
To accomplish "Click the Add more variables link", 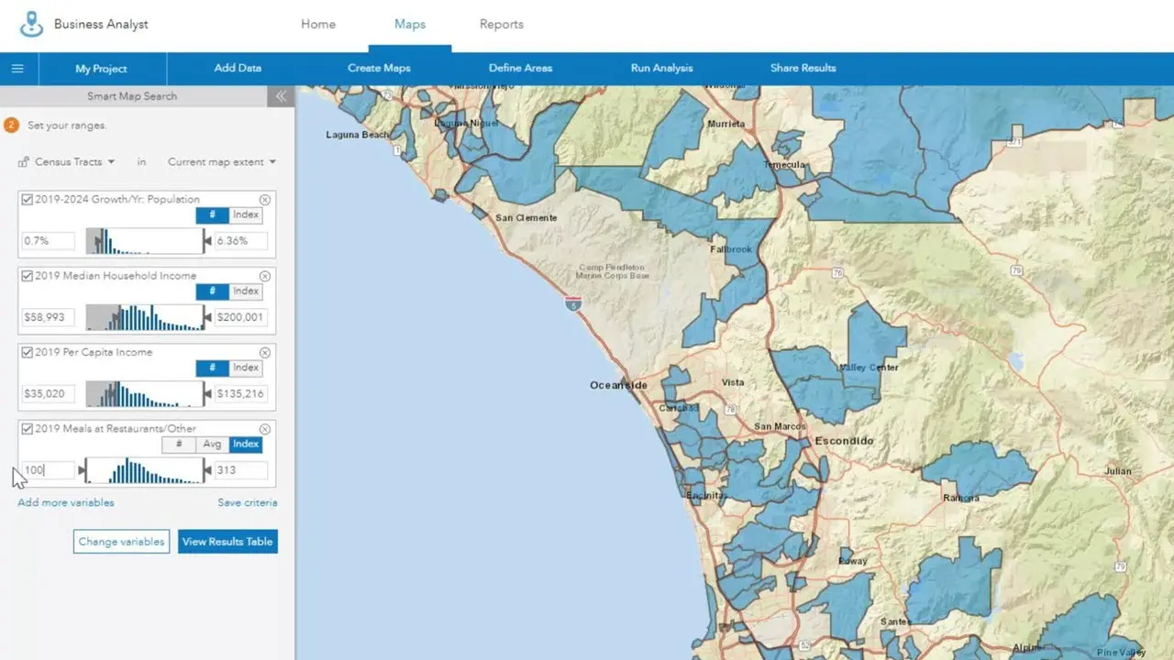I will pos(66,503).
